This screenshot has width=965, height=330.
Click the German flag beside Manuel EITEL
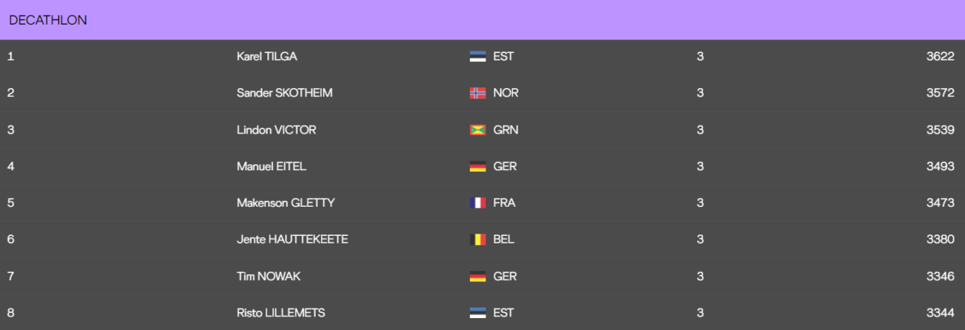[x=477, y=166]
